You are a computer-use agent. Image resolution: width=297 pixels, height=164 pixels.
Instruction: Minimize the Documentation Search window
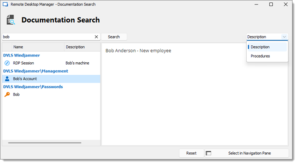[256, 4]
